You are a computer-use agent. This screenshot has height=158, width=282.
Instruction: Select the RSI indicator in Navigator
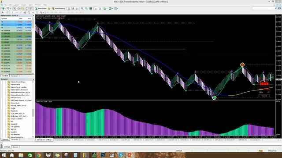pyautogui.click(x=12, y=122)
